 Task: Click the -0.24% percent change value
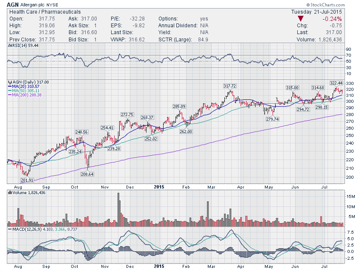pyautogui.click(x=332, y=19)
